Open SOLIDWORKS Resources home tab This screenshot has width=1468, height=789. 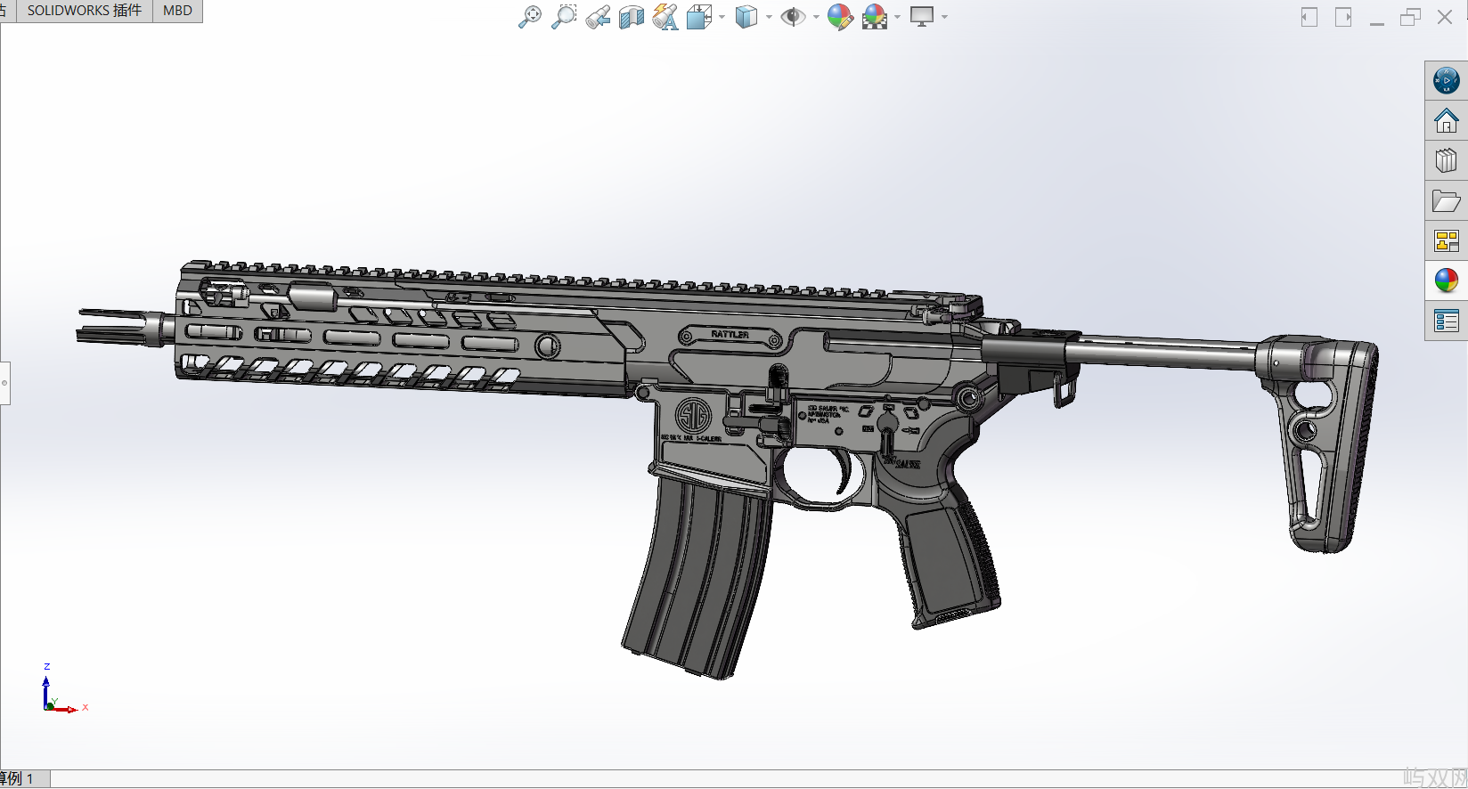pos(1446,120)
